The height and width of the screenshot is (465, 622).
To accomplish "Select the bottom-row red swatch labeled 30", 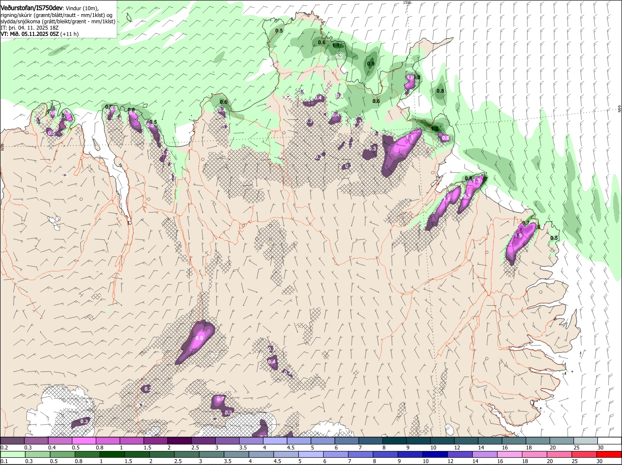I will click(x=609, y=454).
